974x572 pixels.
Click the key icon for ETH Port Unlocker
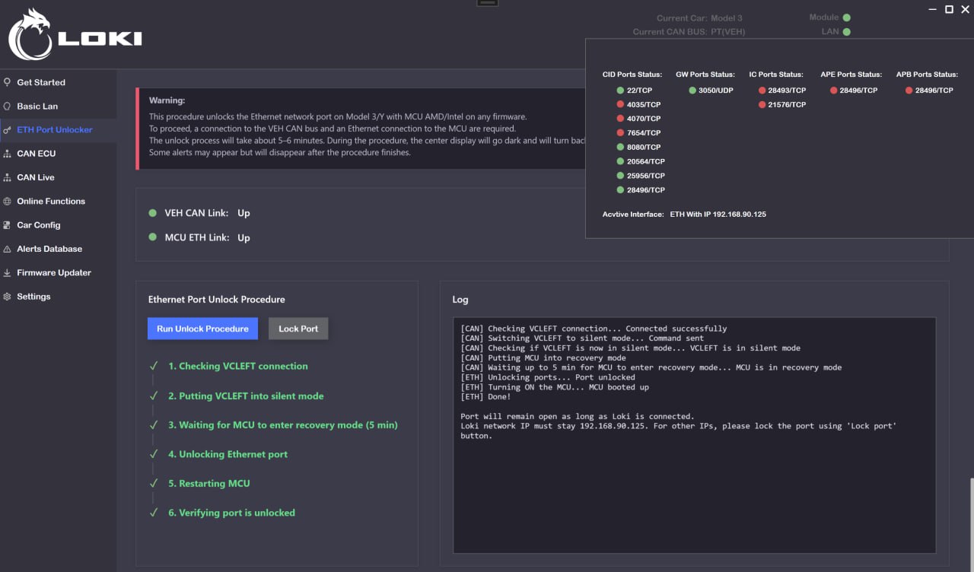click(x=8, y=130)
